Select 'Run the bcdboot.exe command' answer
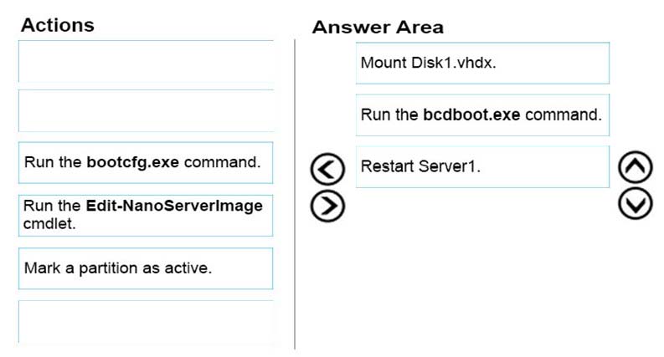Viewport: 664px width, 357px height. pyautogui.click(x=482, y=115)
